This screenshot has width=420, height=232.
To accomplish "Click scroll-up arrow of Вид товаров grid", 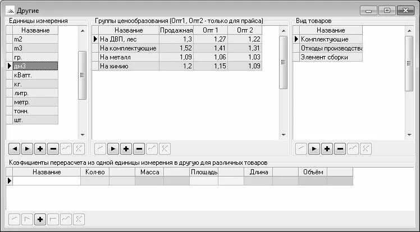I will coord(409,31).
